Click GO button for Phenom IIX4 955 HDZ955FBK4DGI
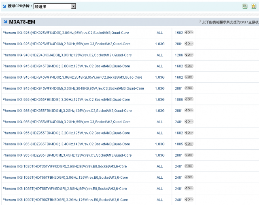This screenshot has width=259, height=205. [189, 133]
